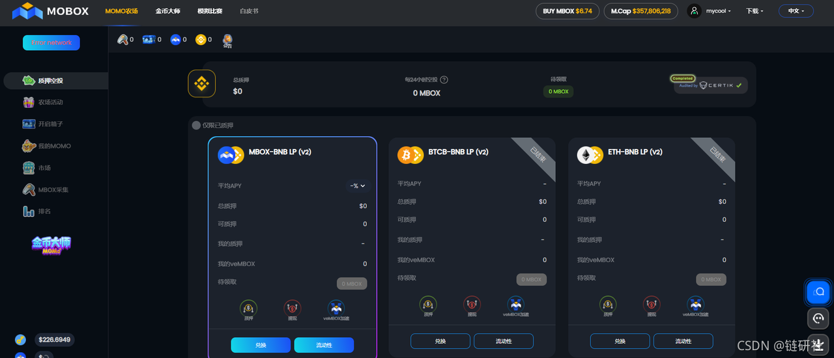Open the 下载 download dropdown
834x358 pixels.
(755, 11)
